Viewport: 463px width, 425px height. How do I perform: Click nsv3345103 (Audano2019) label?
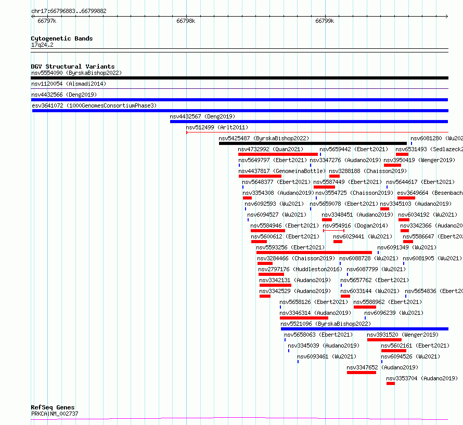(x=416, y=204)
